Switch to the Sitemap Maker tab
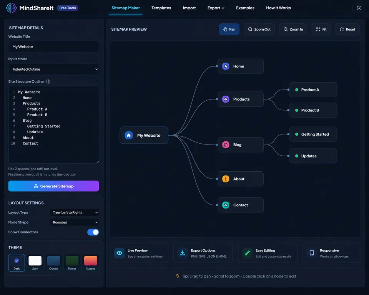 coord(126,8)
